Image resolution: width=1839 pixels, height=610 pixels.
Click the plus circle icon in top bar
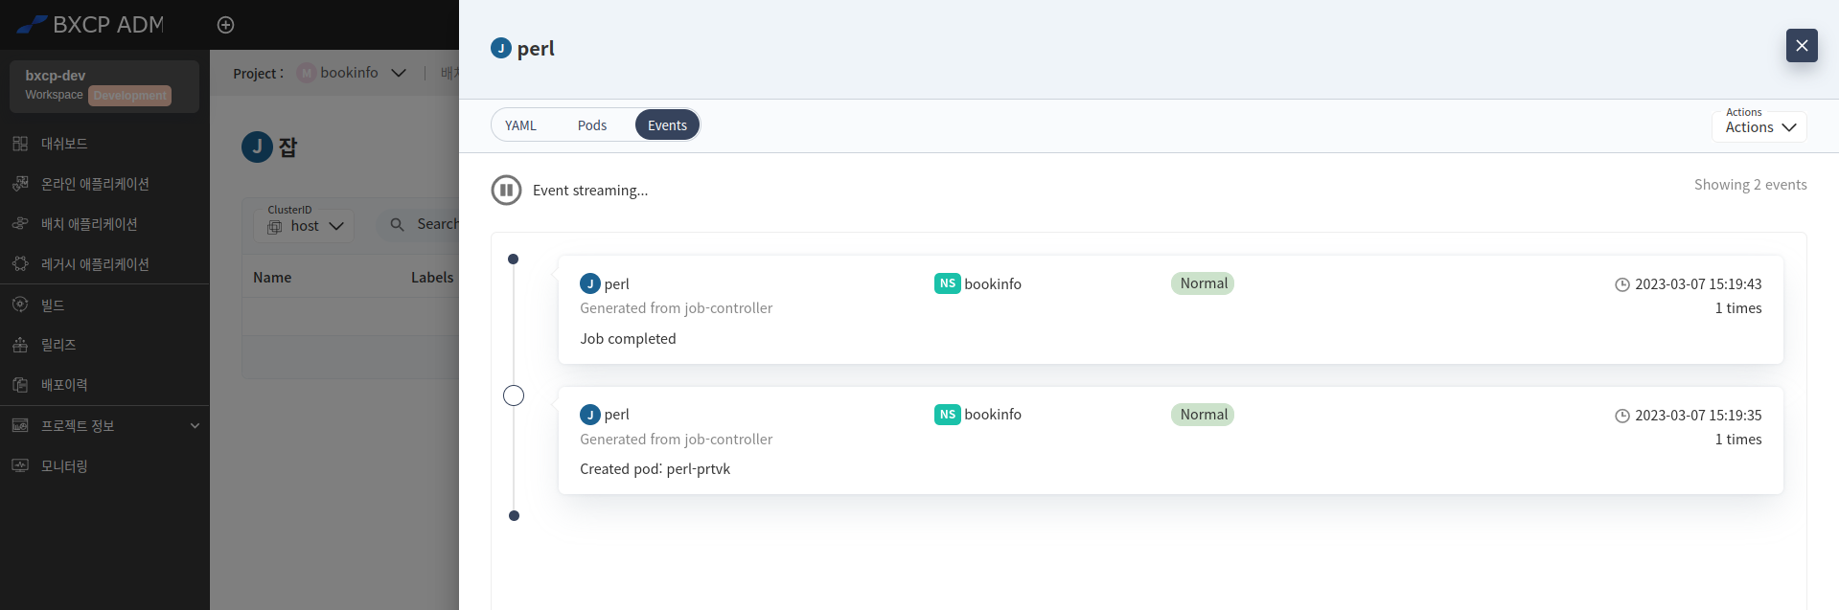pyautogui.click(x=225, y=25)
